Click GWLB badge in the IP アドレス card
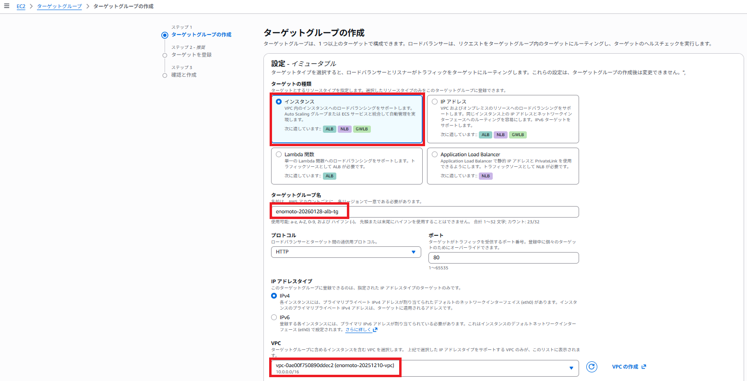 point(518,135)
